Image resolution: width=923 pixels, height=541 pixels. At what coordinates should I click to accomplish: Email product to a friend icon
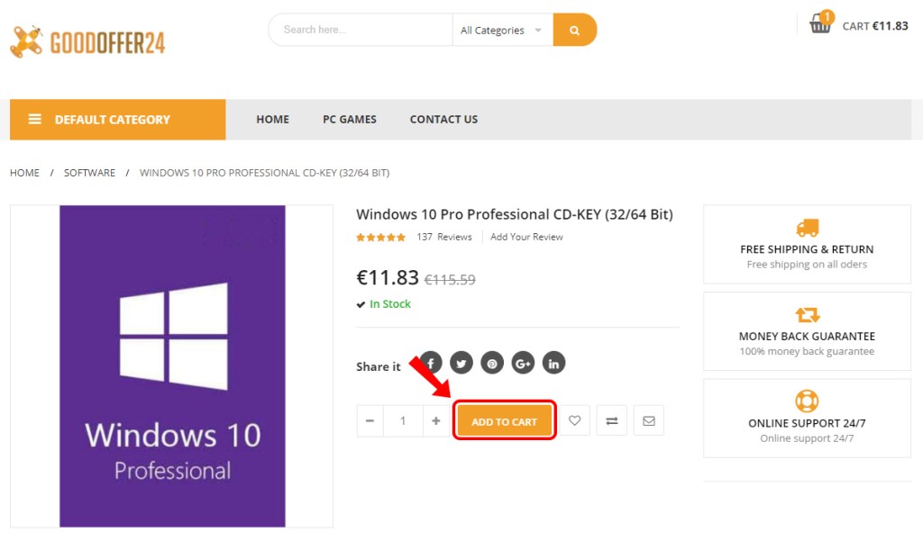click(649, 420)
